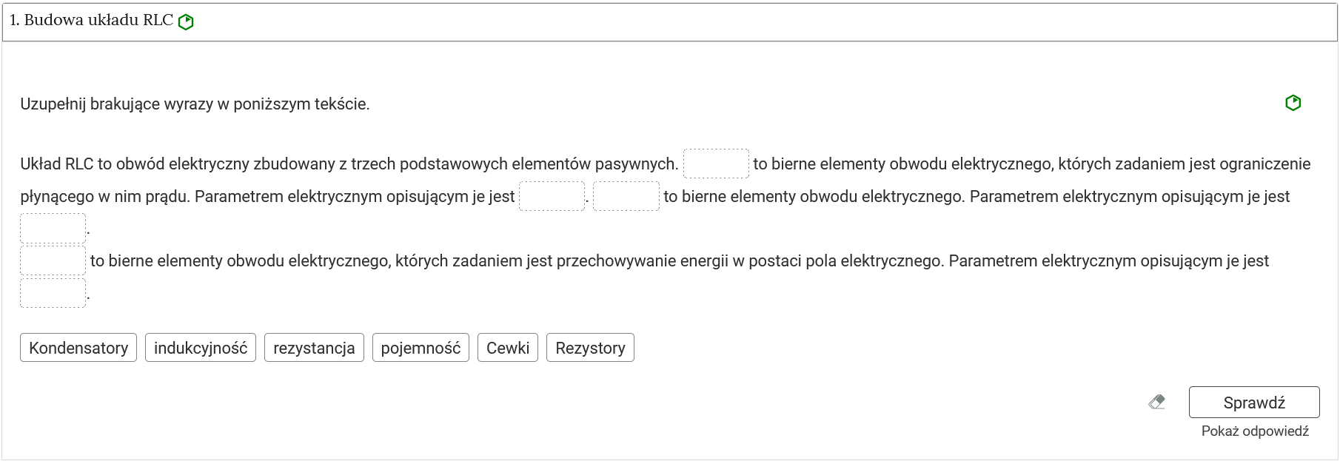Click the final blank on the last line

click(53, 292)
